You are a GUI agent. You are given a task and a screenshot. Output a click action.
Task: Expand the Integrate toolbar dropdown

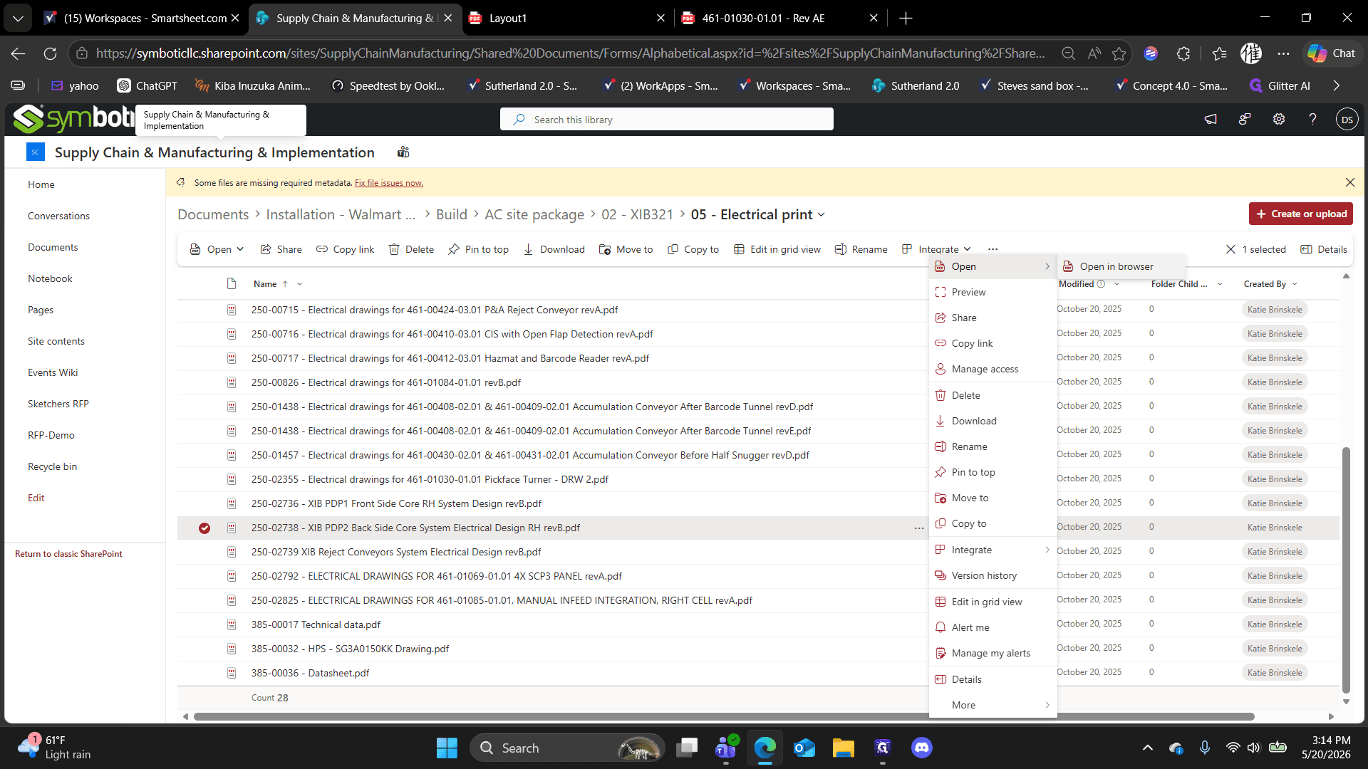click(967, 249)
